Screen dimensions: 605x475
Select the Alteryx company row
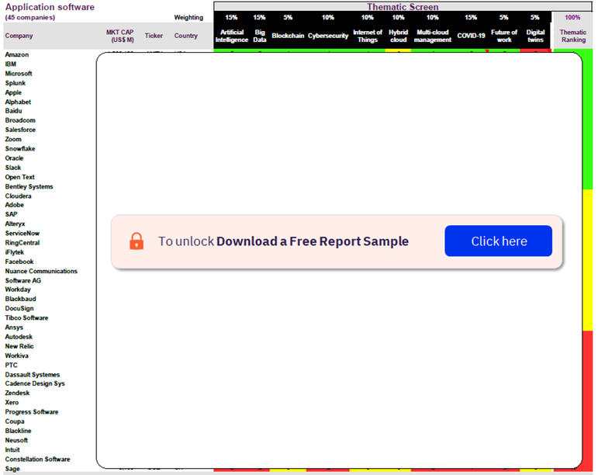click(x=16, y=224)
